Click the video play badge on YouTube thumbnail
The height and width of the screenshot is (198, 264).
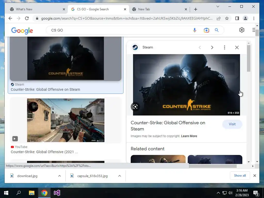pyautogui.click(x=15, y=138)
